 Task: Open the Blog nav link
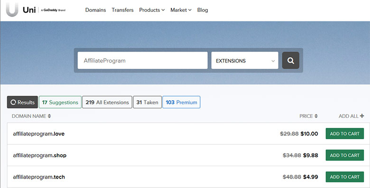coord(203,10)
